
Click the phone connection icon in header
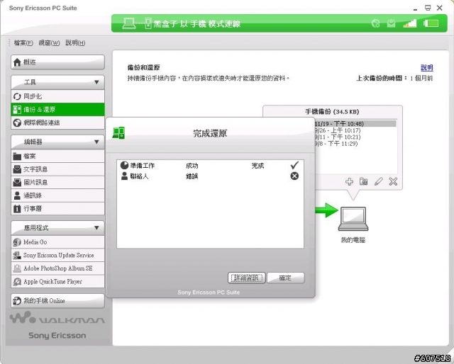pyautogui.click(x=148, y=23)
